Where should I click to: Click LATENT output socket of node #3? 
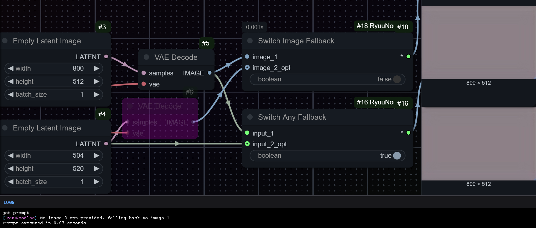106,57
